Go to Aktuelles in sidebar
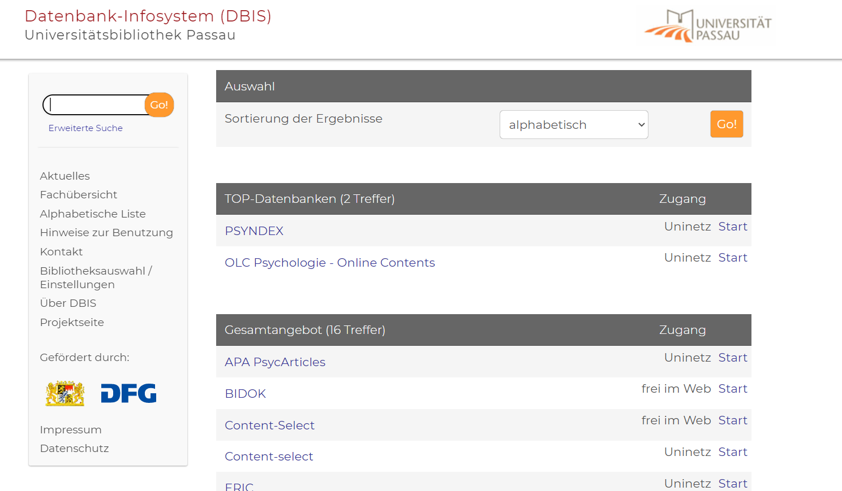The height and width of the screenshot is (491, 842). 65,176
